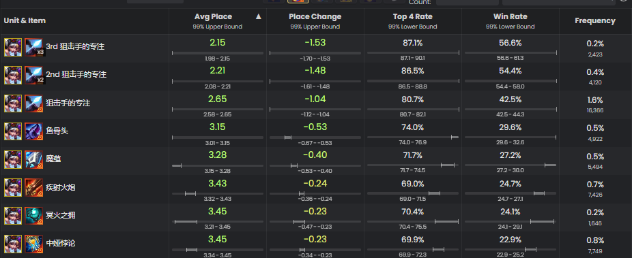Sort table by Win Rate column
This screenshot has height=258, width=632.
click(510, 17)
